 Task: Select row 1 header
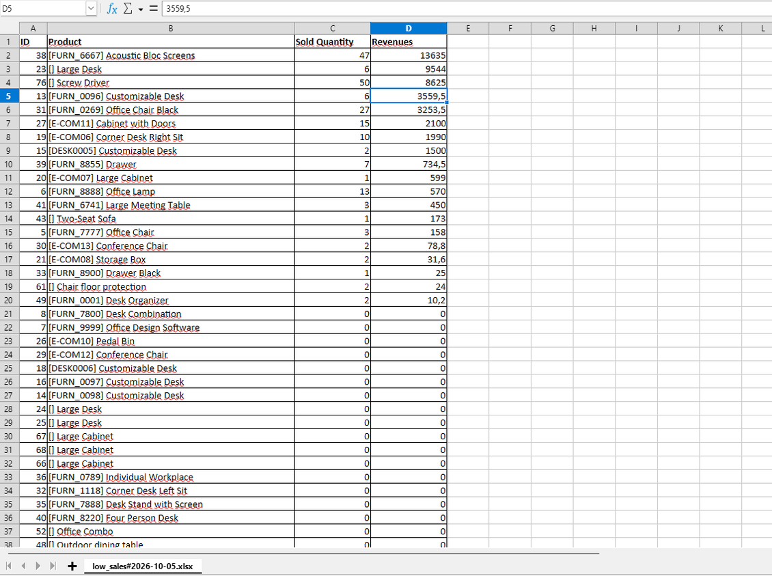(10, 42)
